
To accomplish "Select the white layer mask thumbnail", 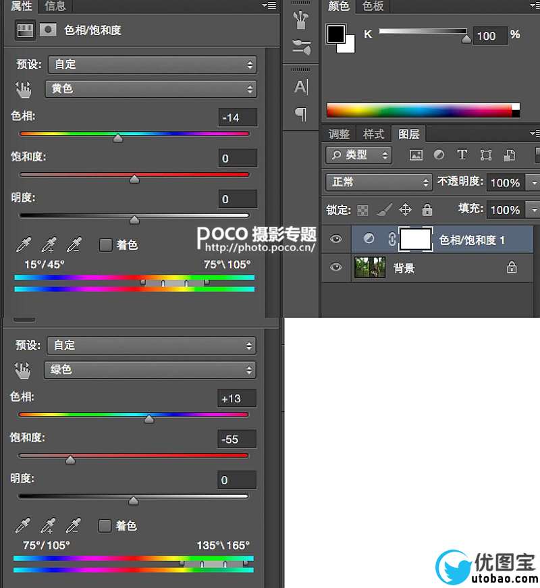I will click(x=416, y=239).
